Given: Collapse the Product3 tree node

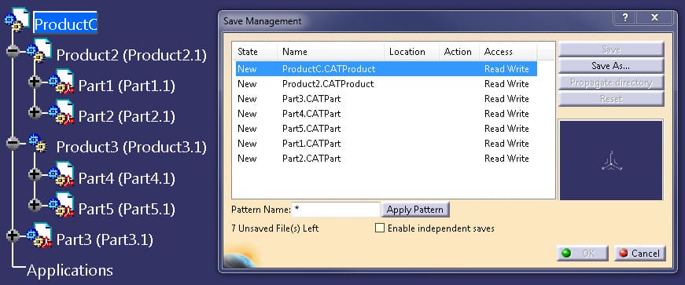Looking at the screenshot, I should pyautogui.click(x=13, y=143).
